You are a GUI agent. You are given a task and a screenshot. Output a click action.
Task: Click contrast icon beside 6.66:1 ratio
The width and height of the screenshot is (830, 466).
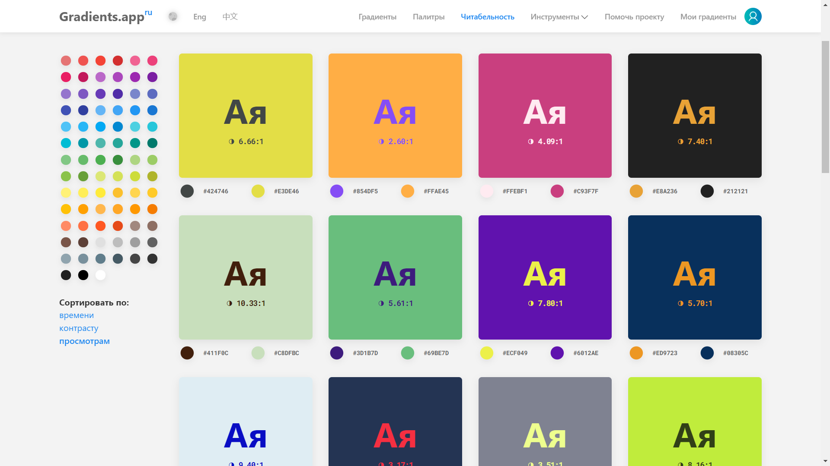232,142
